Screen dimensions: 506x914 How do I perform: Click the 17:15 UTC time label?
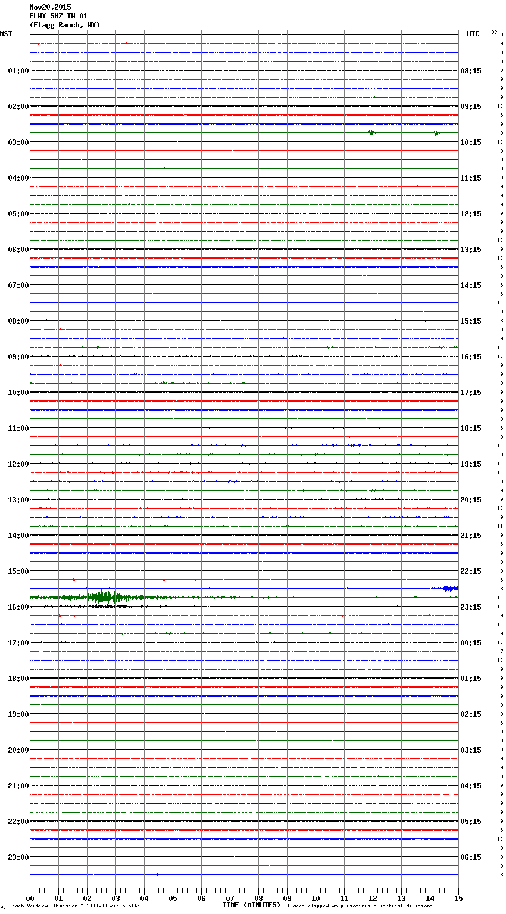pos(471,393)
